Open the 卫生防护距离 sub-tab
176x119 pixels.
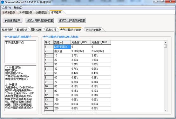point(93,30)
